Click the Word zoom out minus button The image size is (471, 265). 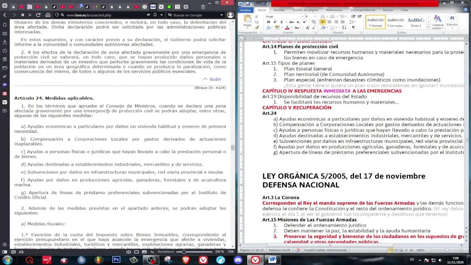coord(428,250)
